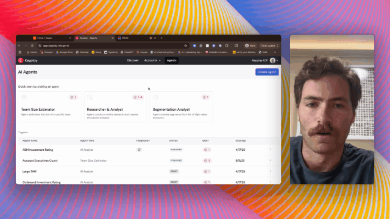The width and height of the screenshot is (390, 219).
Task: Pick the Team Size Estimator card
Action: 49,107
